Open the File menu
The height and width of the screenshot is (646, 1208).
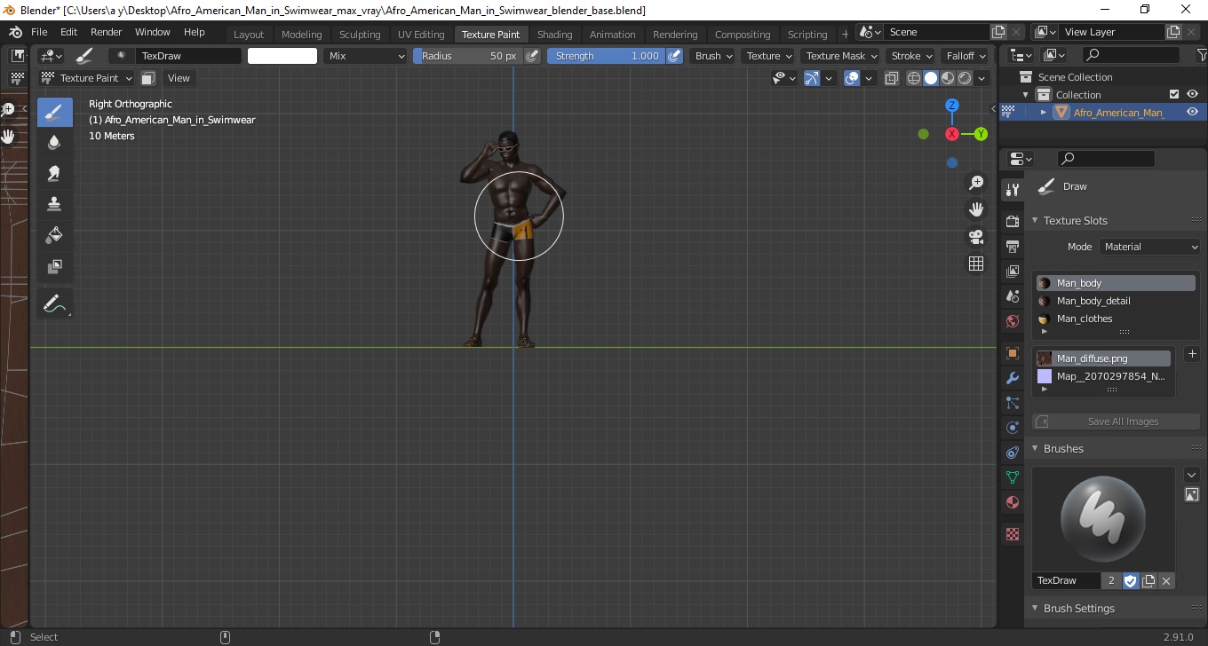pyautogui.click(x=39, y=32)
